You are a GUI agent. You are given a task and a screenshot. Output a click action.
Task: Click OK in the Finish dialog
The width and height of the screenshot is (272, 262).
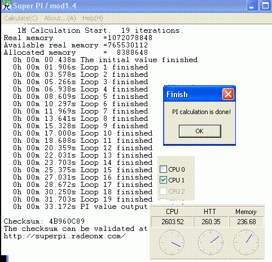coord(200,131)
